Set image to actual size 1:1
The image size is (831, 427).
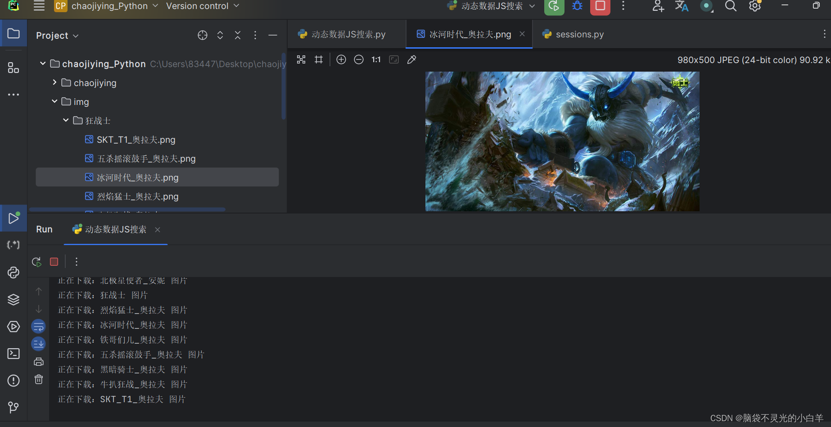coord(376,59)
